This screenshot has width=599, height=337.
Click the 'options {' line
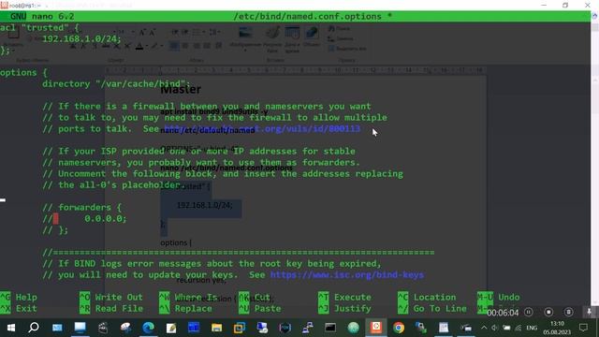pyautogui.click(x=23, y=73)
